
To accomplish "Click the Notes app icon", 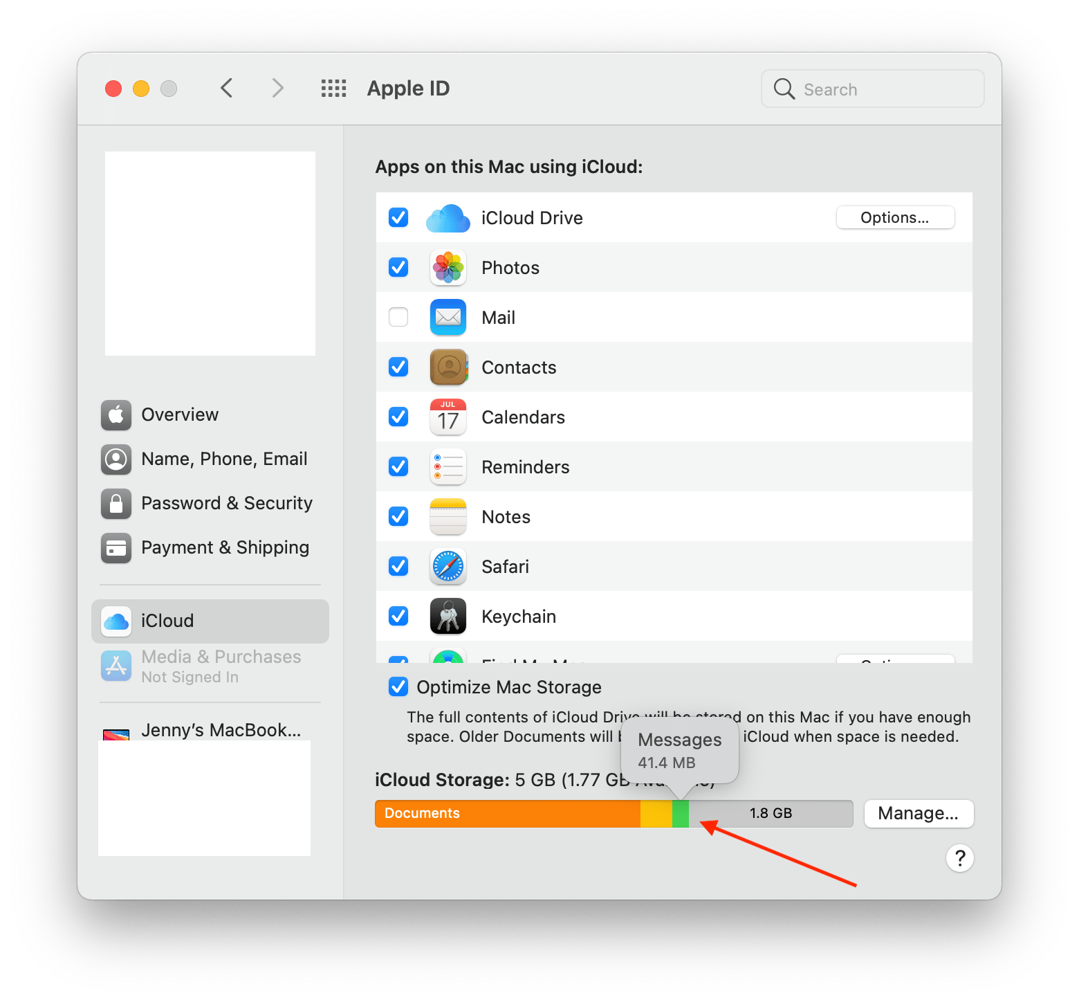I will tap(448, 517).
